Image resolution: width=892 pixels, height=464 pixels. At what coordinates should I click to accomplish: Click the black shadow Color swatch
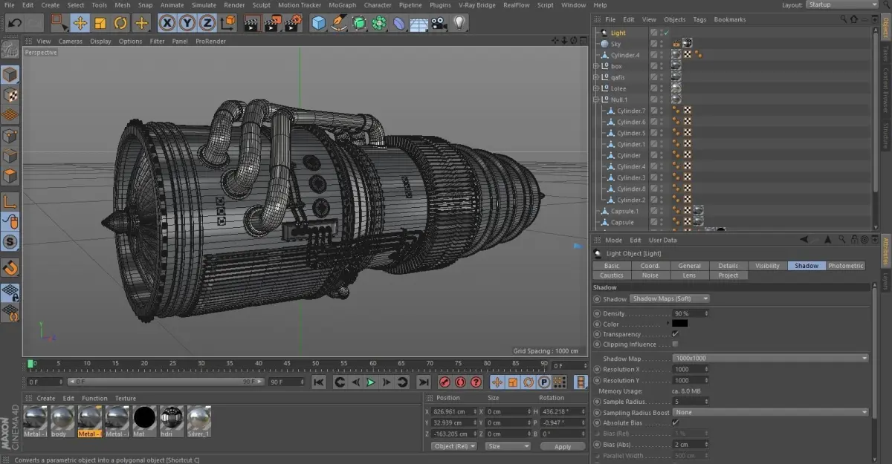(679, 324)
